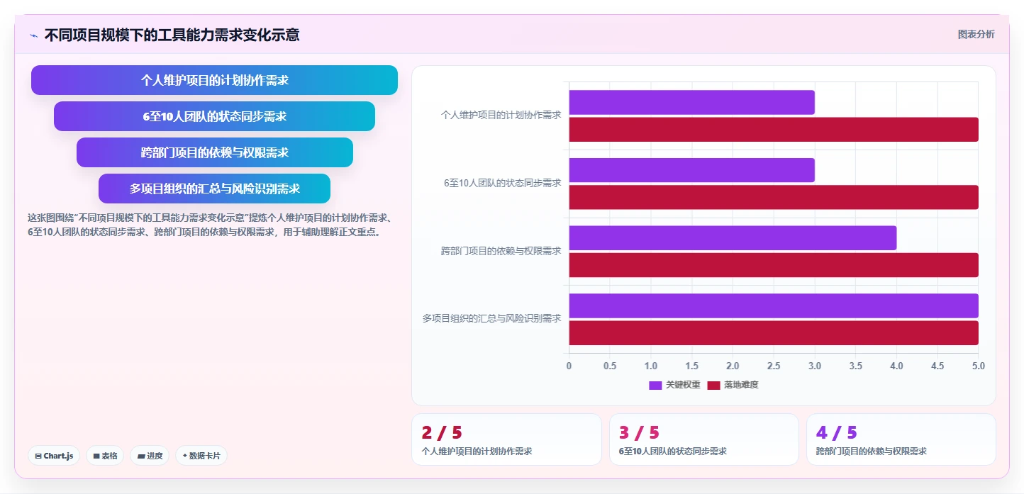This screenshot has height=494, width=1024.
Task: Select the 进度 tag chip
Action: [x=150, y=456]
